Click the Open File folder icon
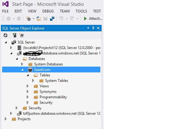The image size is (183, 129). click(x=39, y=19)
